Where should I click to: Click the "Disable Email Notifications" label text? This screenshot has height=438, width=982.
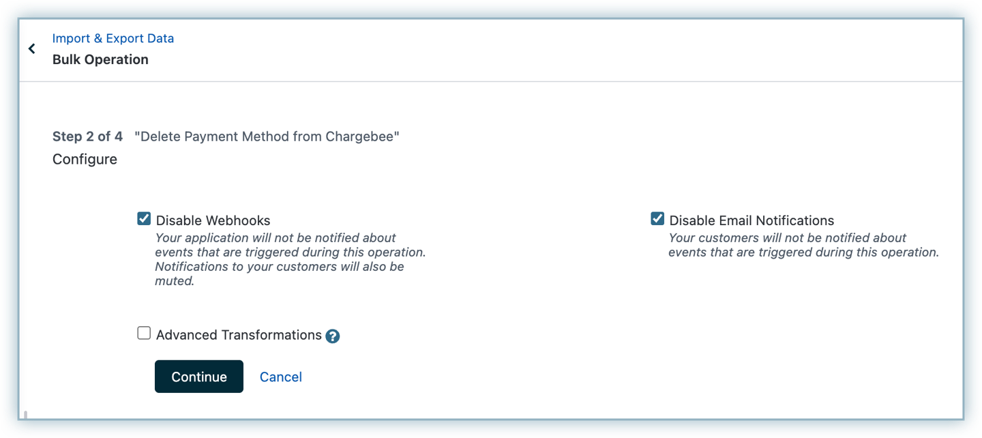tap(752, 220)
